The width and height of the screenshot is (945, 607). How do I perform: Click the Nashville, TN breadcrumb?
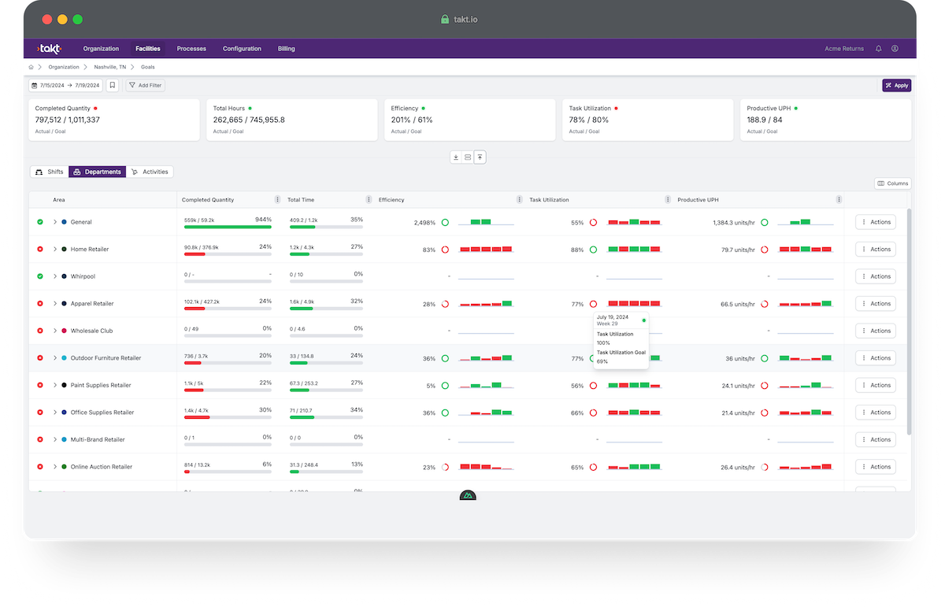click(110, 67)
